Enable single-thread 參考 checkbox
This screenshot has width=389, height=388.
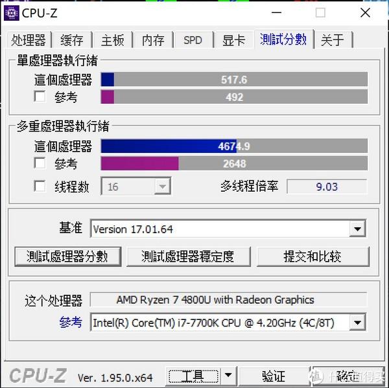click(40, 97)
